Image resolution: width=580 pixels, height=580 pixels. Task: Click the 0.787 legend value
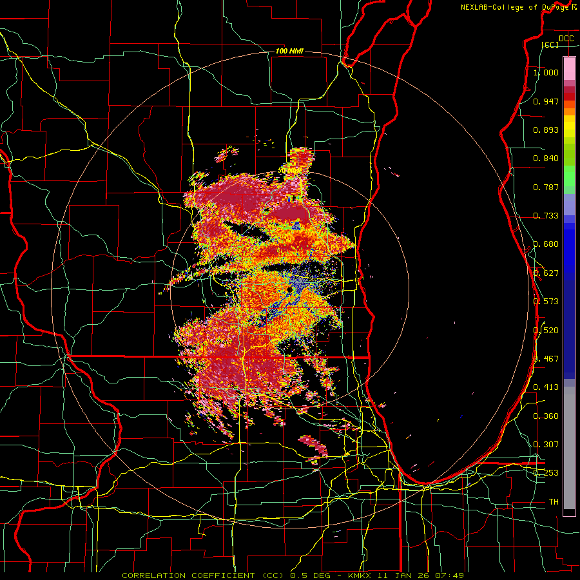click(546, 187)
